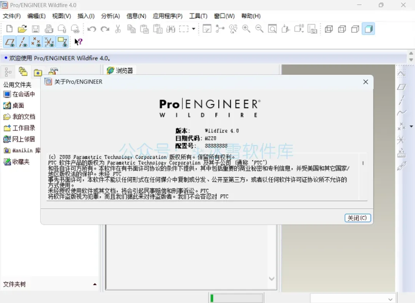This screenshot has width=415, height=303.
Task: Toggle datum axis display
Action: pos(23,42)
